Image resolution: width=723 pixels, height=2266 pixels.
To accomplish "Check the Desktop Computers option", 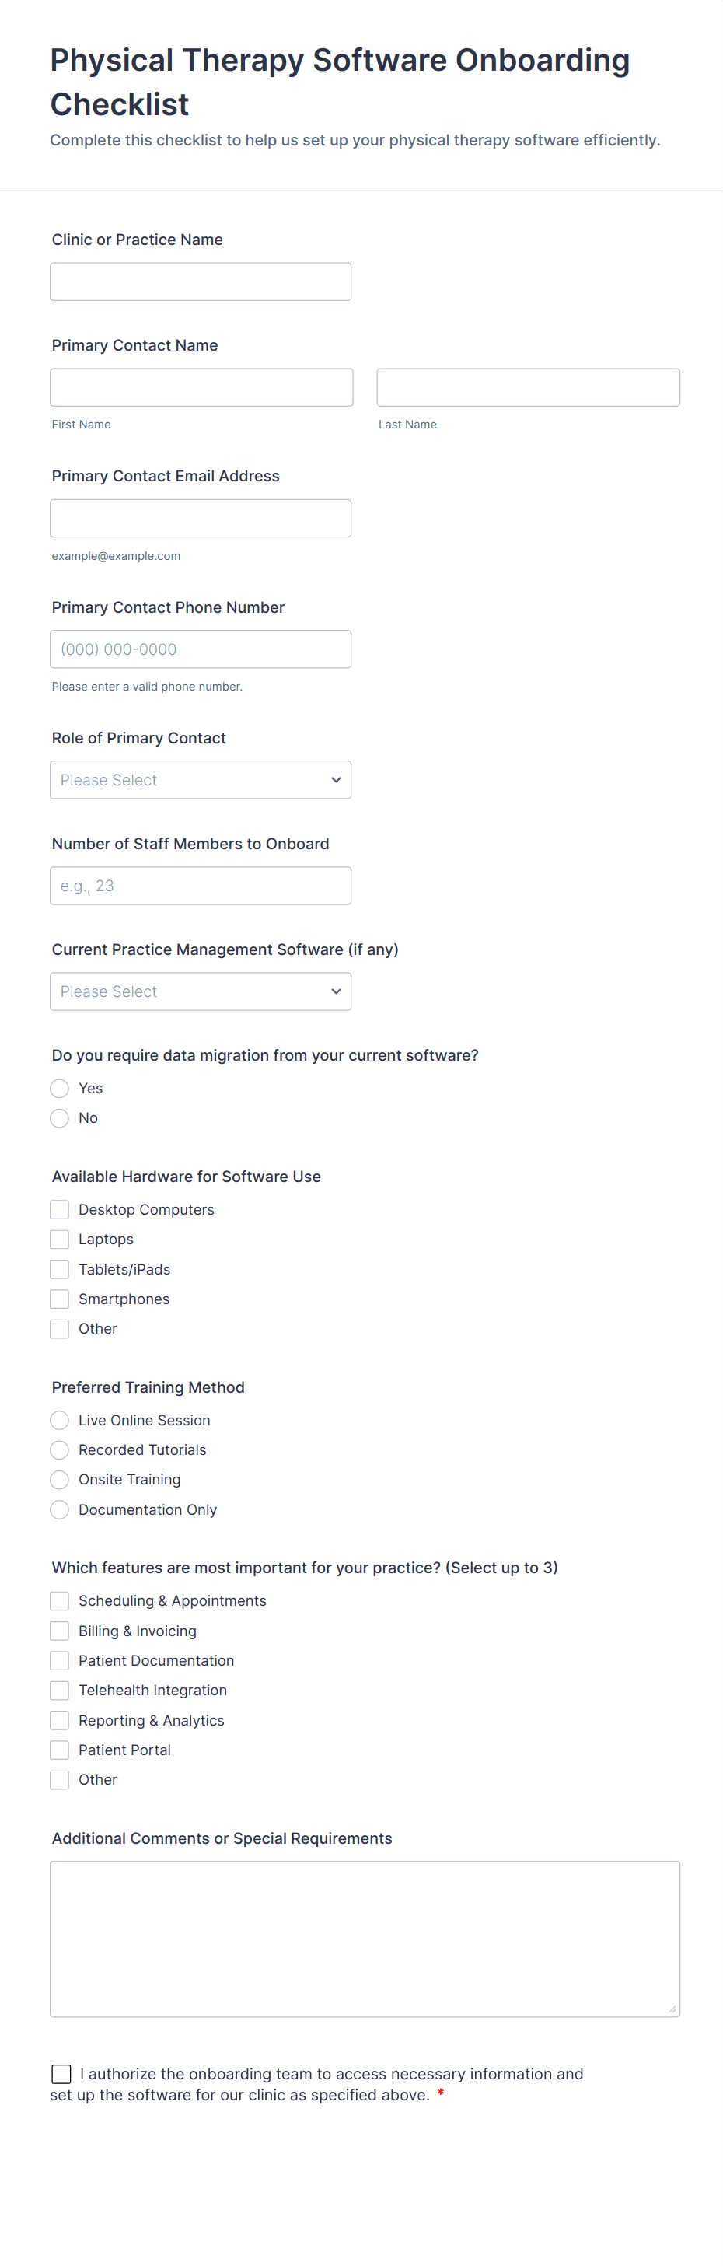I will 60,1209.
